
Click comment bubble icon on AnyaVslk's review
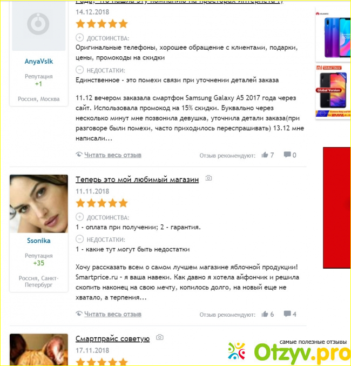pyautogui.click(x=287, y=155)
